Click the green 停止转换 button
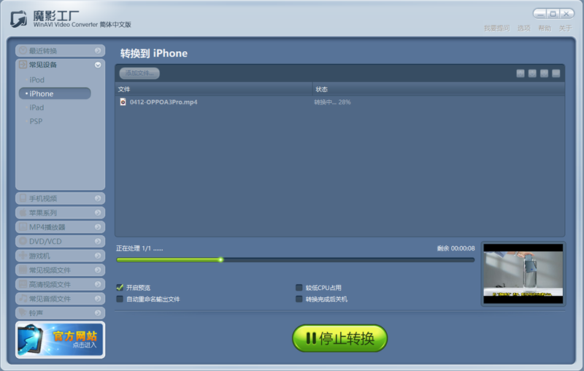 [x=339, y=338]
